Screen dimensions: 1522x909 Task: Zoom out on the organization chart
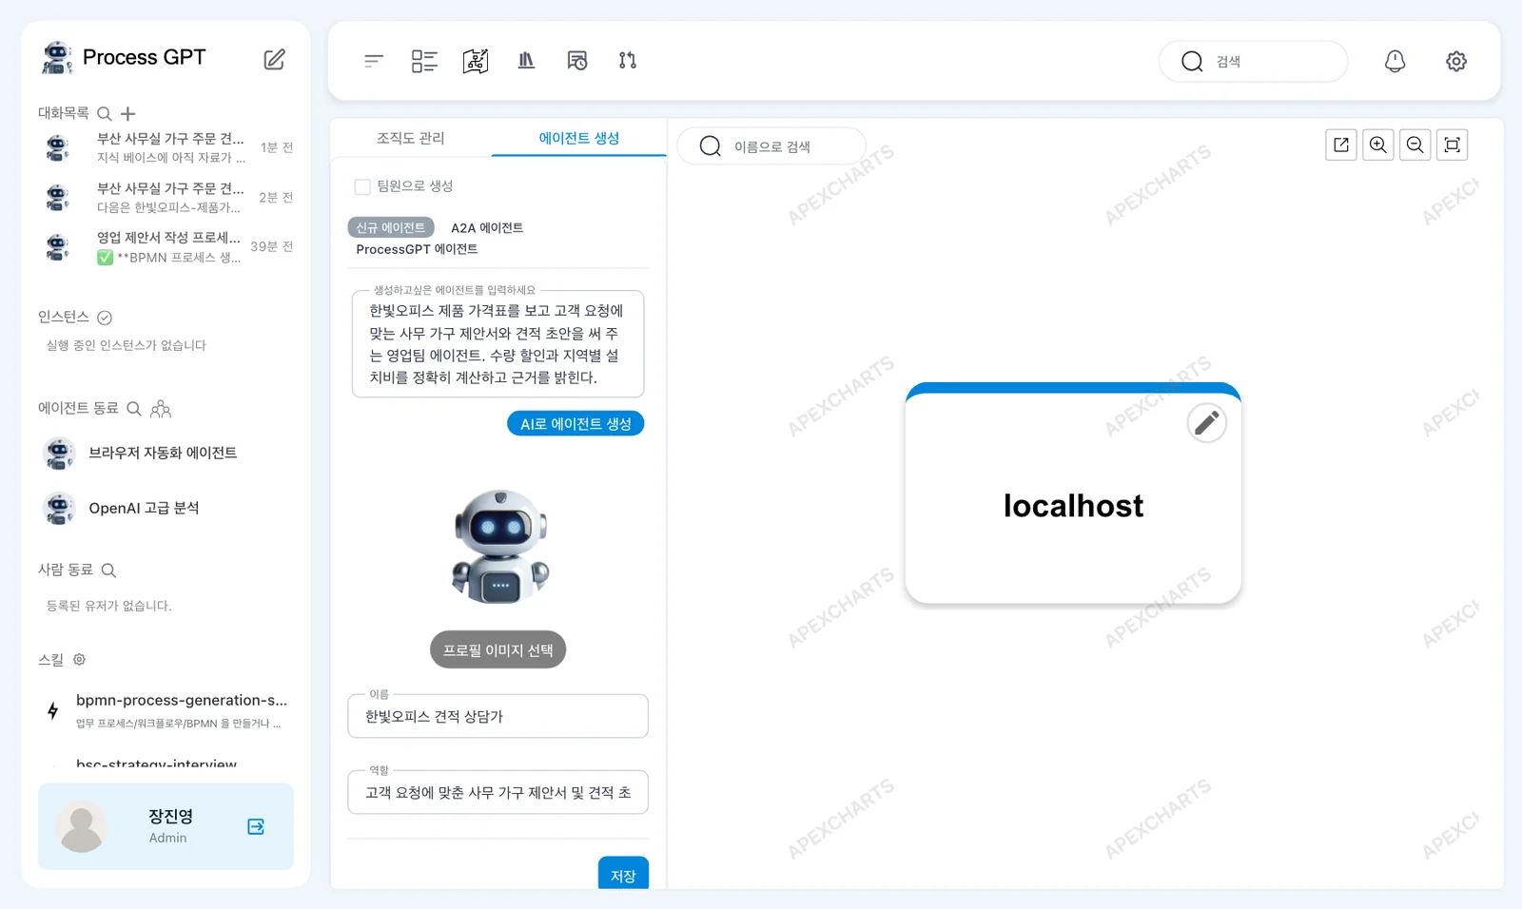1415,145
